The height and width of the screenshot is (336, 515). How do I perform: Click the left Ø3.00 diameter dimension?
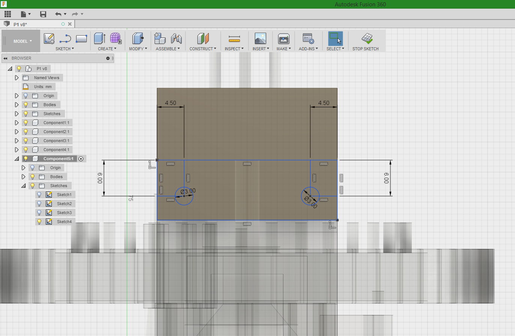188,191
